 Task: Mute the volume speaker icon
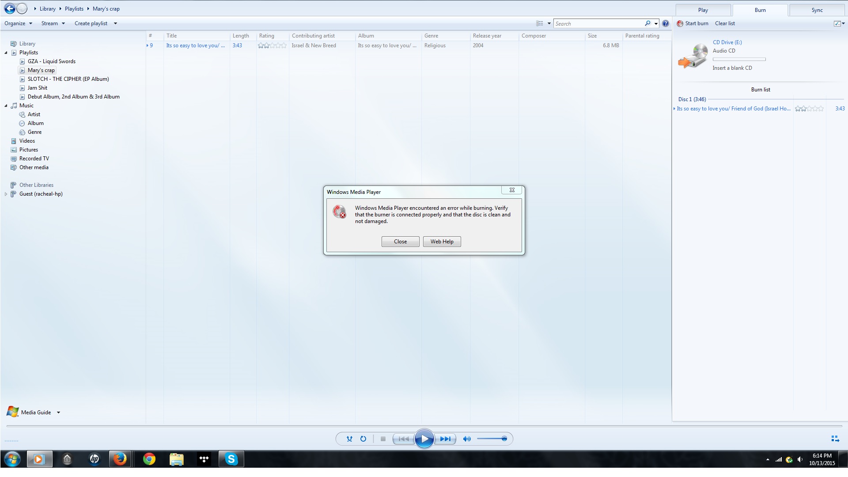coord(466,439)
